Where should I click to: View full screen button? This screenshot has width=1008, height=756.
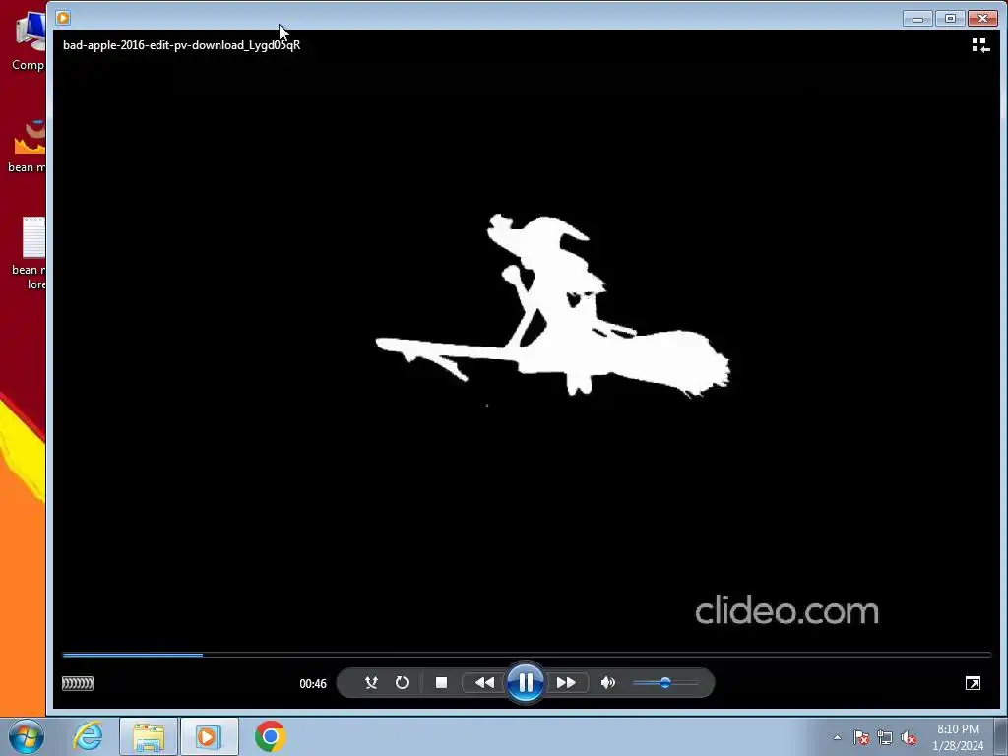[973, 683]
